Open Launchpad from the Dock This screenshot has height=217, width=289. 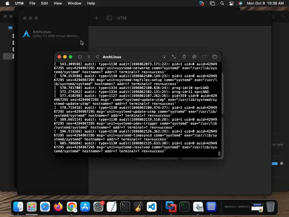(32, 207)
